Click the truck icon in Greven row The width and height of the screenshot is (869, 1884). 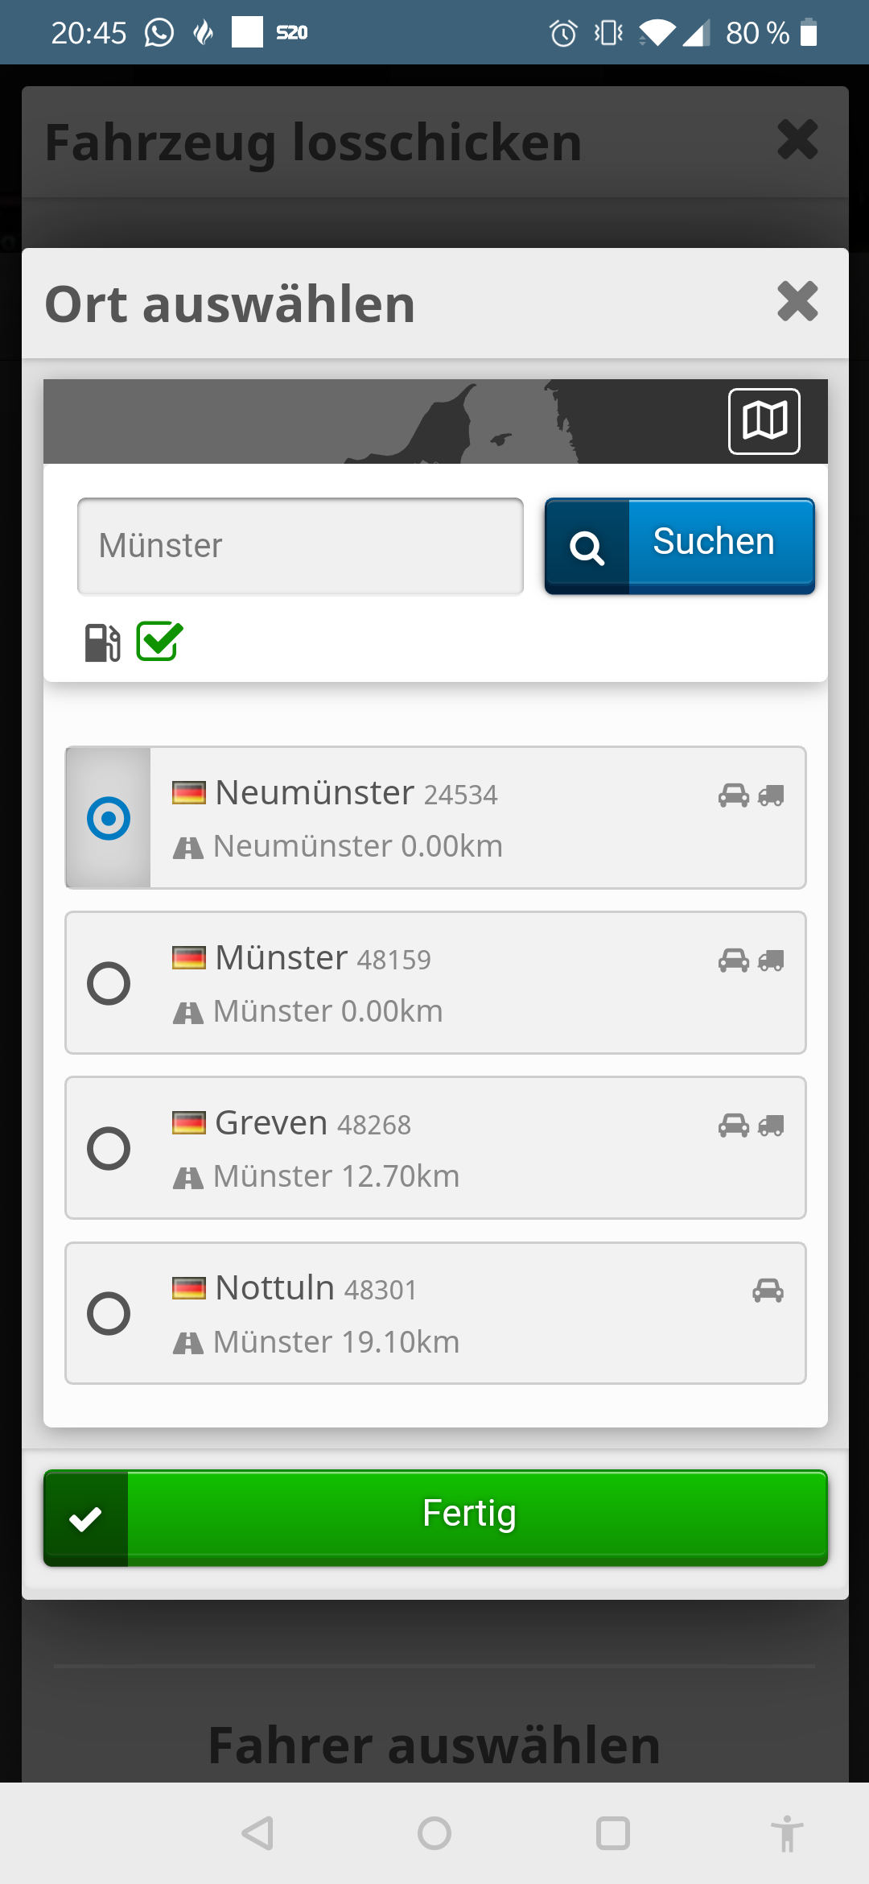771,1126
